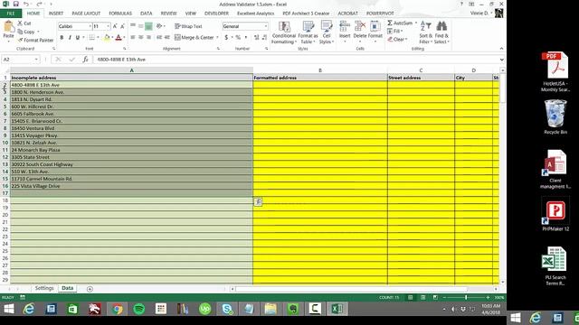Switch to the PAGE LAYOUT tab
579x325 pixels.
coord(86,14)
